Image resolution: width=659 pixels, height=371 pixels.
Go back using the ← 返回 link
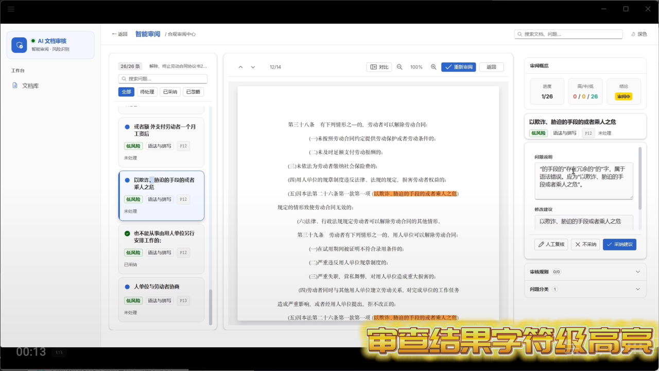coord(119,34)
